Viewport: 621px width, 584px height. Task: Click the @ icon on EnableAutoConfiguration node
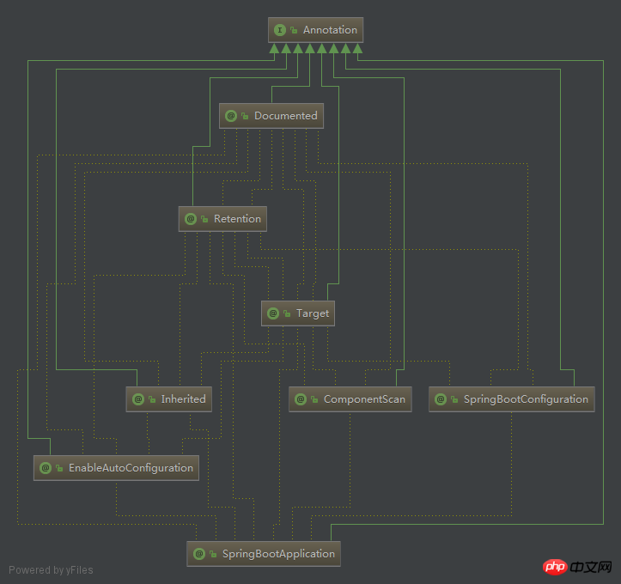[46, 468]
